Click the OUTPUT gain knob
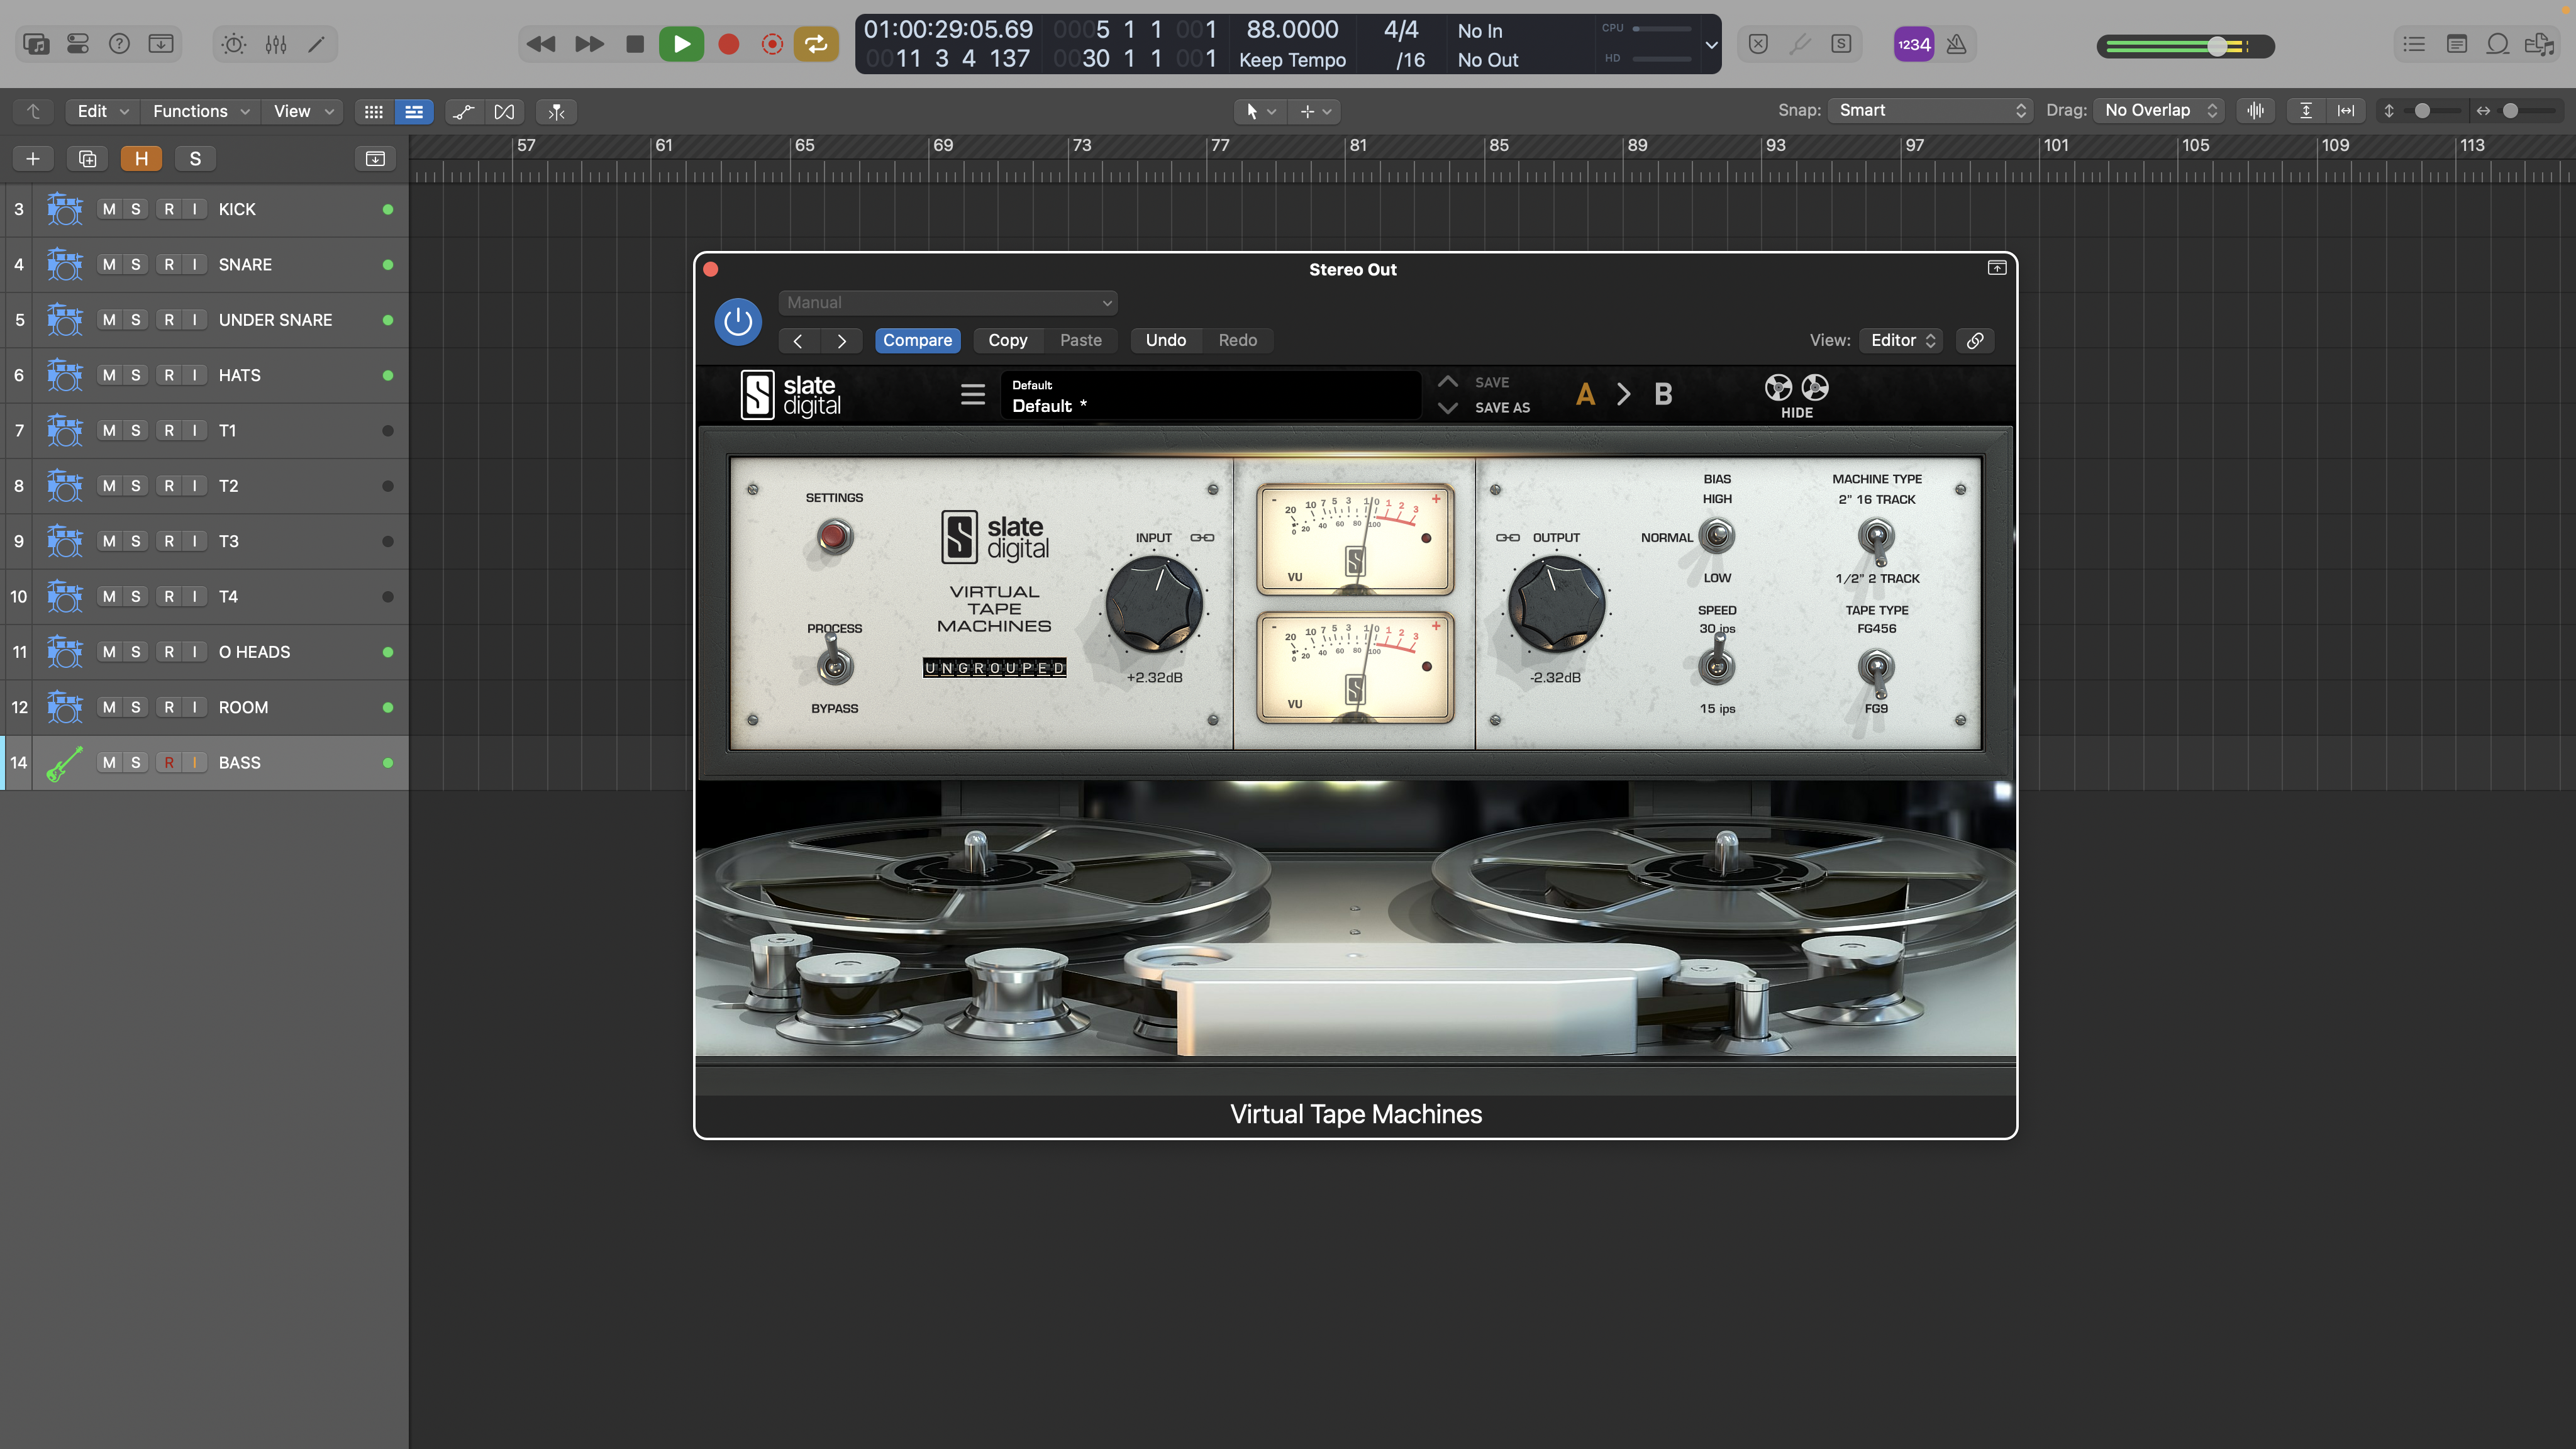Image resolution: width=2576 pixels, height=1449 pixels. pos(1556,605)
